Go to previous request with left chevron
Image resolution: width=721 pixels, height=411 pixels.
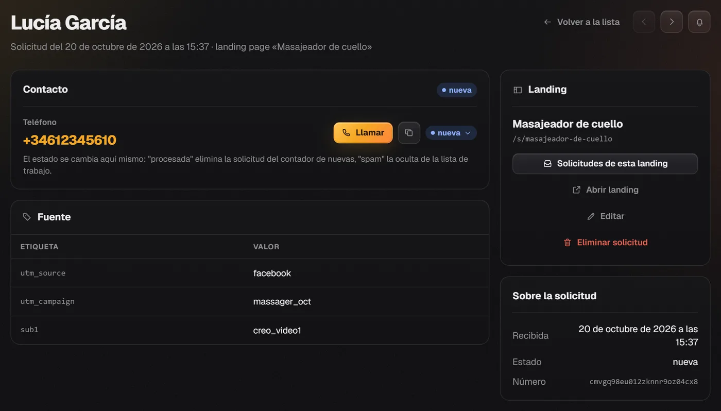(x=644, y=22)
